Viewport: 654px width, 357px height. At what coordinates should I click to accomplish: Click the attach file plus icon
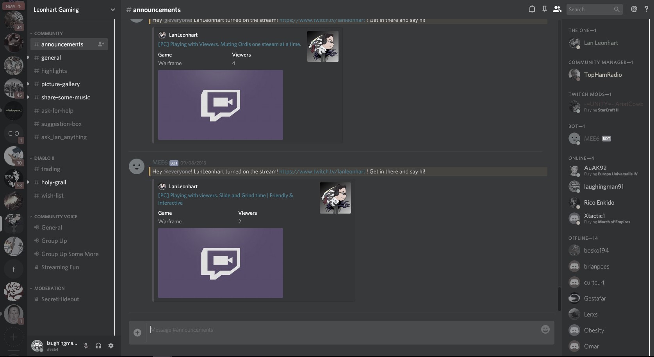click(x=137, y=333)
